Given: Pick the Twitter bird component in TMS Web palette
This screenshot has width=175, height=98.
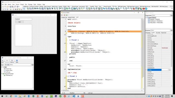Looking at the screenshot, I should click(146, 9).
